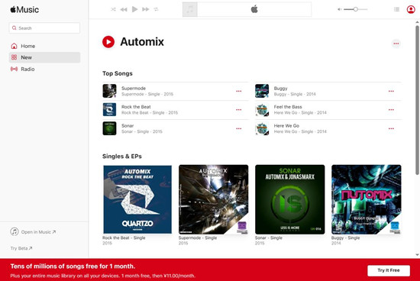Open more options for Supermode song
Screen dimensions: 420x281
click(239, 91)
